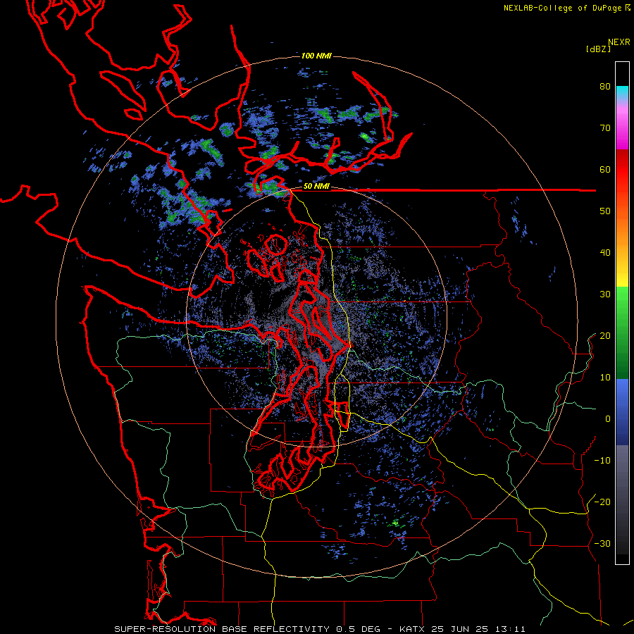Click the 30 dBZ scale value
The image size is (634, 634).
tap(605, 294)
